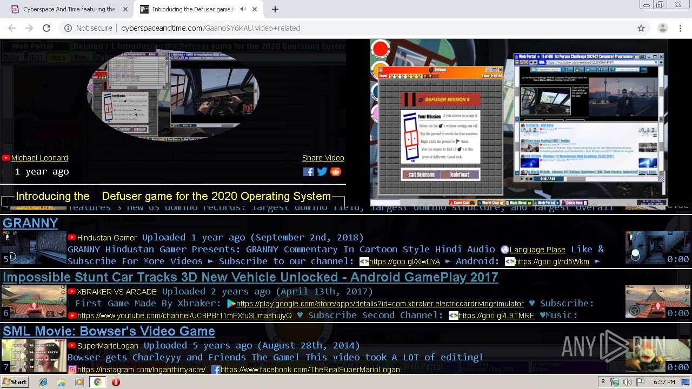Click the YouTube icon beside XBRAKER VS ARCADE
This screenshot has height=389, width=692.
(x=71, y=292)
